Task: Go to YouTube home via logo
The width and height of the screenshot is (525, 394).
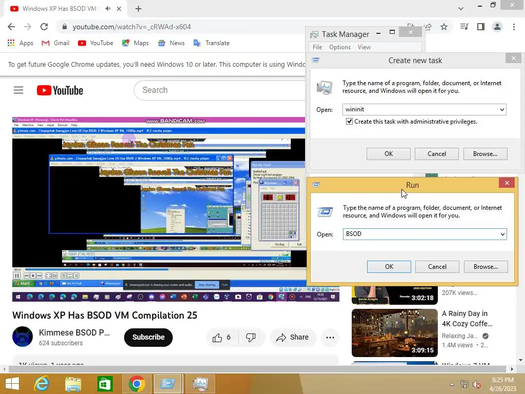Action: (60, 90)
